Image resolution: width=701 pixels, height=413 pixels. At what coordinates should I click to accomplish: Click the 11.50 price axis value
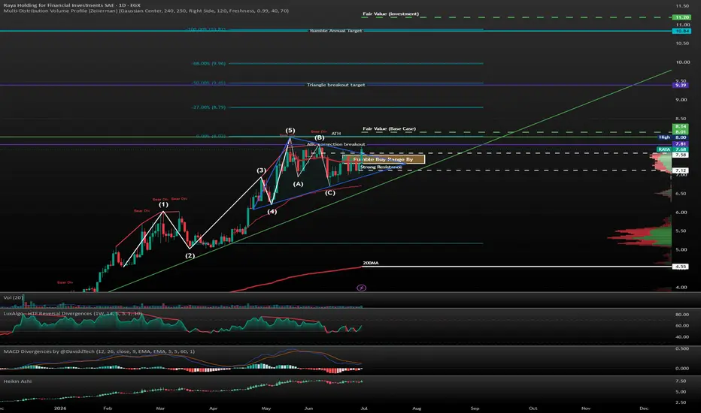click(682, 6)
